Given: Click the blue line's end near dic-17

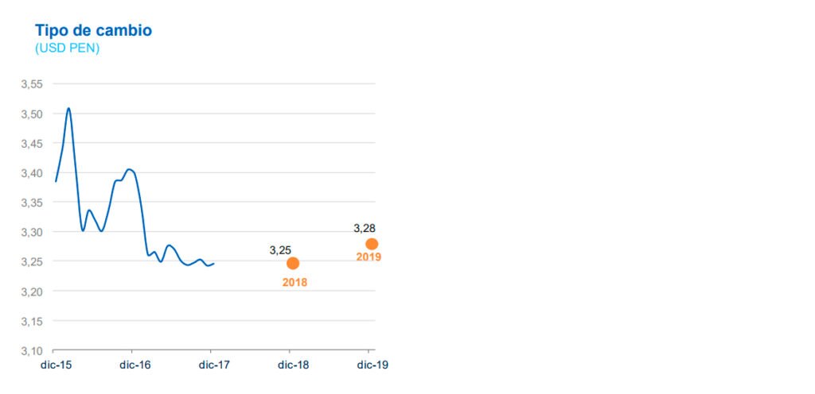Looking at the screenshot, I should click(x=213, y=264).
